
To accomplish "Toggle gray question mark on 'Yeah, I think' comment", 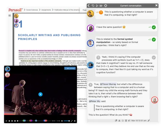I will click(98, 58).
